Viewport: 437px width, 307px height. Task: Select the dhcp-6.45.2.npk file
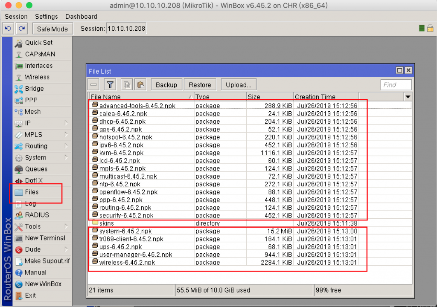coord(250,121)
